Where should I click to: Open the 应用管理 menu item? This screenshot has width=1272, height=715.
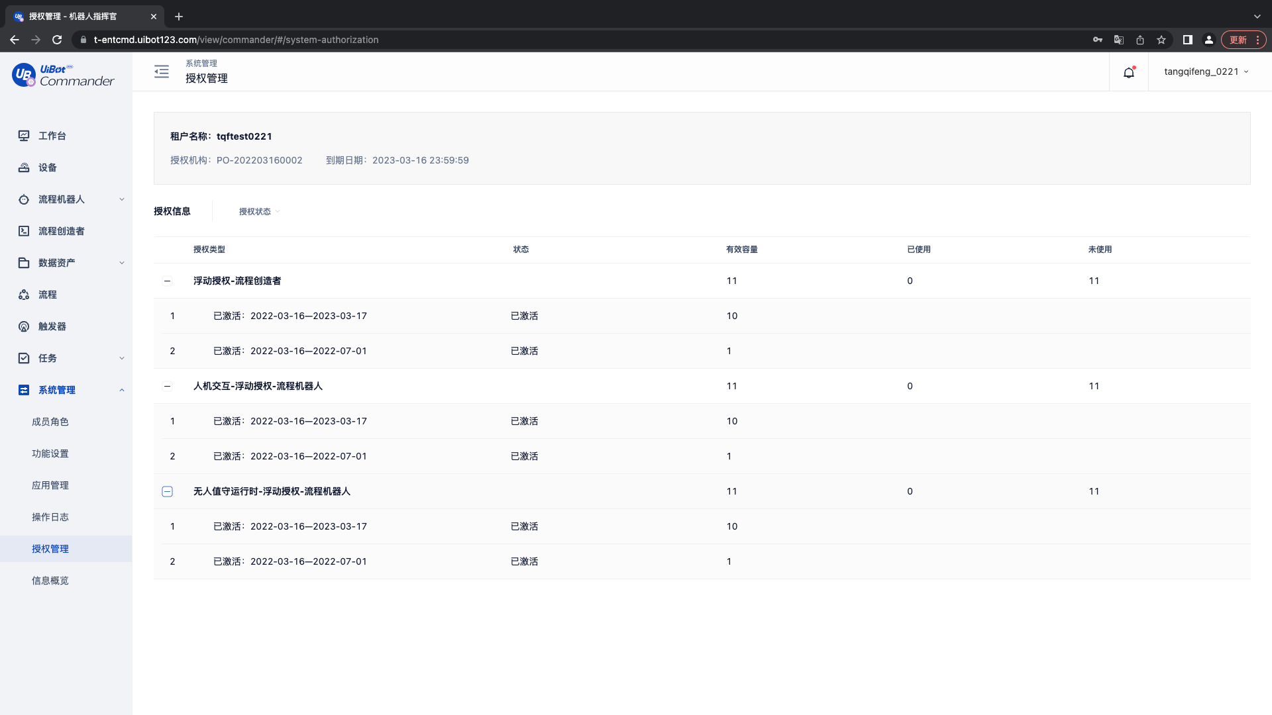tap(50, 485)
